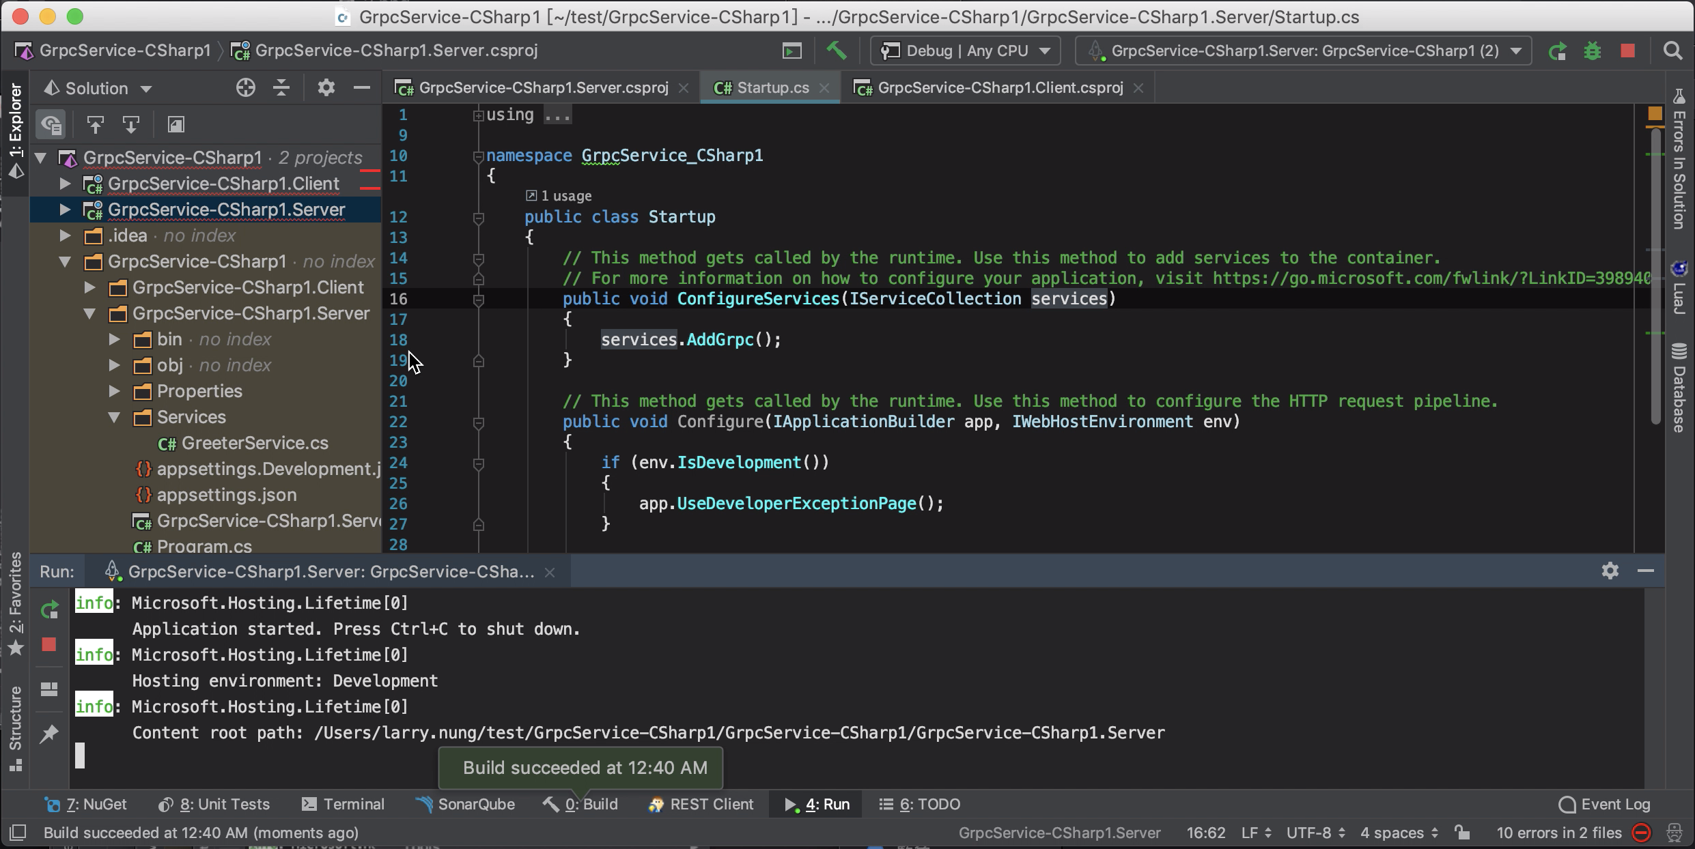Click the 1 usage code lens link
The width and height of the screenshot is (1695, 849).
pos(559,196)
